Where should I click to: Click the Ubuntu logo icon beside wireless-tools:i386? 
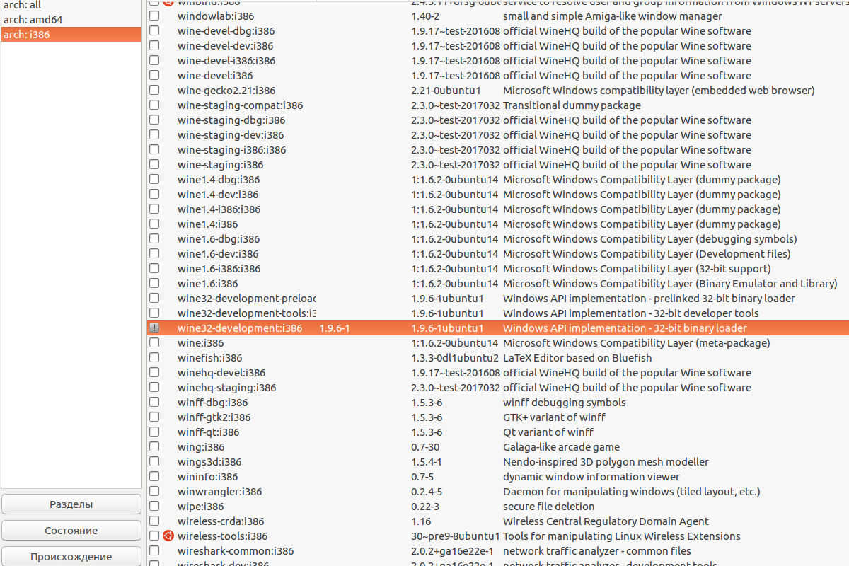[x=168, y=536]
